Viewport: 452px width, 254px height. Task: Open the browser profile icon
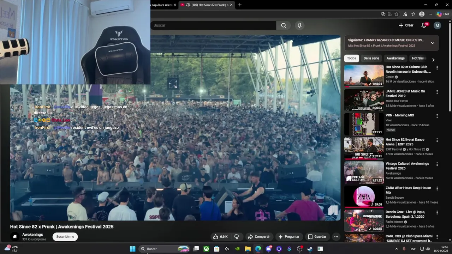pyautogui.click(x=422, y=14)
